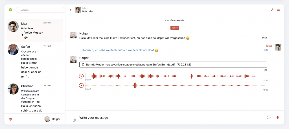Open the hamburger menu in chat header
The image size is (289, 129).
[x=278, y=10]
